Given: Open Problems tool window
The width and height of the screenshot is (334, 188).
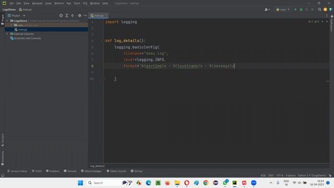Looking at the screenshot, I should 53,171.
